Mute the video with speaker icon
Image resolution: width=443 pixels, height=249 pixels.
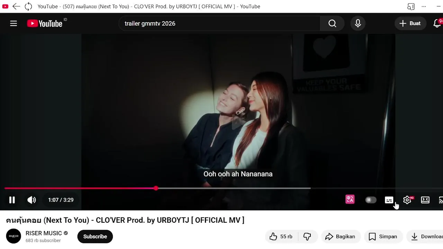[x=31, y=200]
